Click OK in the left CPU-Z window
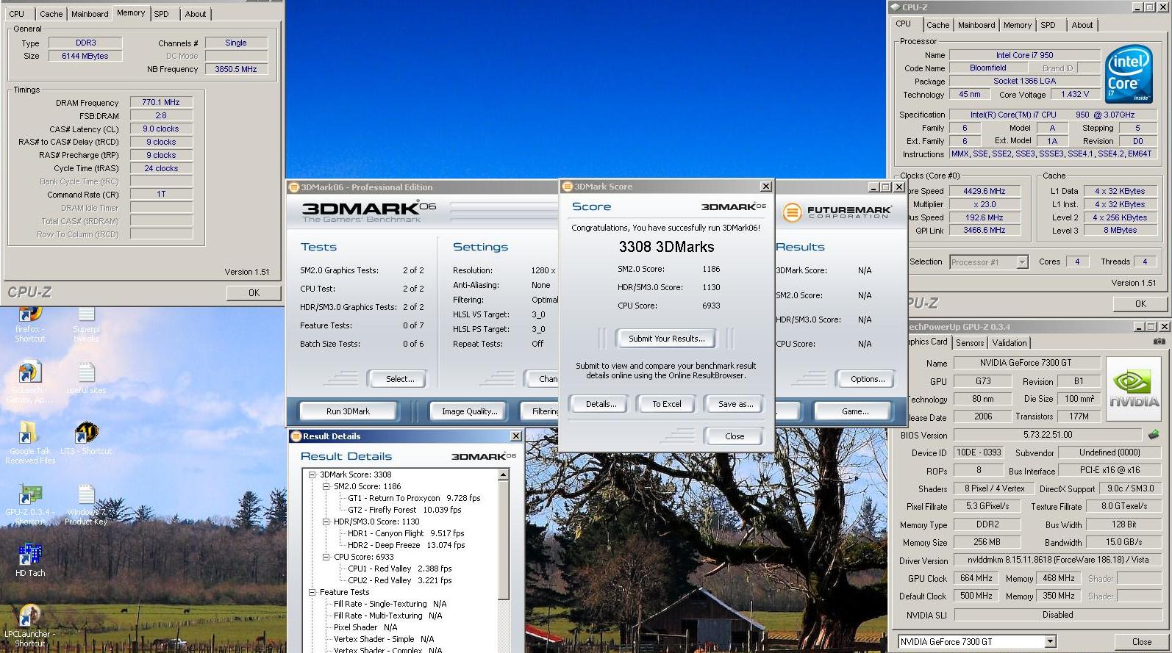Image resolution: width=1172 pixels, height=653 pixels. click(x=254, y=292)
